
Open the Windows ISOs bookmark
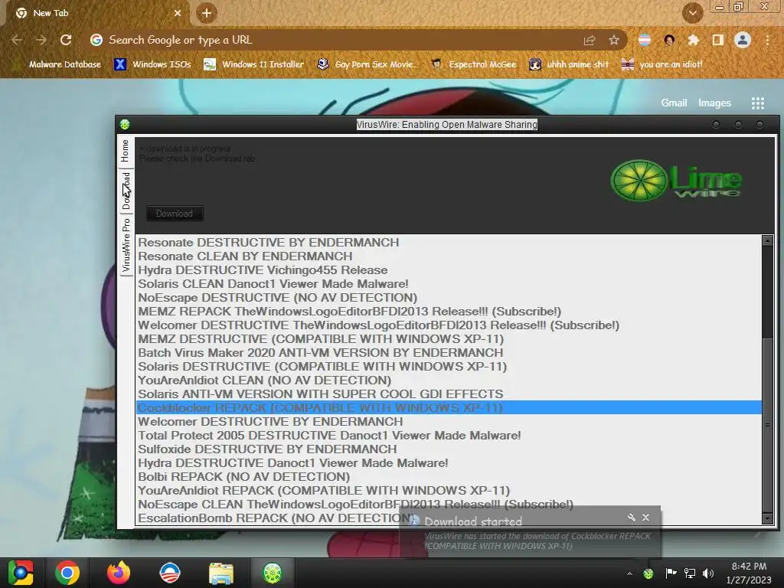coord(152,64)
